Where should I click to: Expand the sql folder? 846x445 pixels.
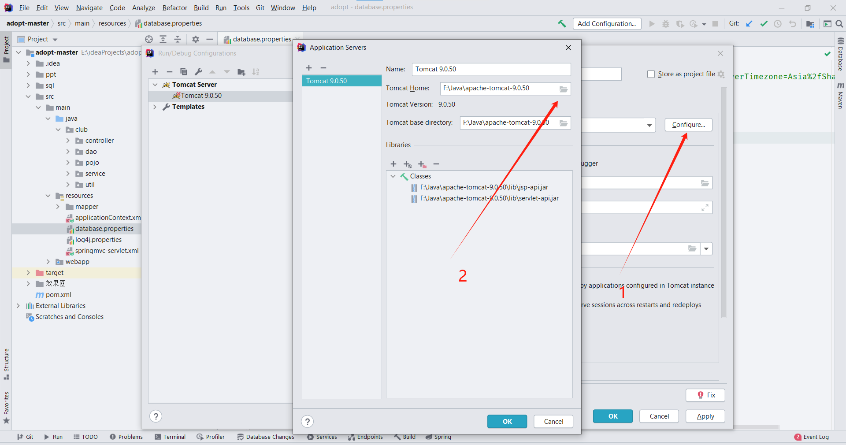pos(28,85)
